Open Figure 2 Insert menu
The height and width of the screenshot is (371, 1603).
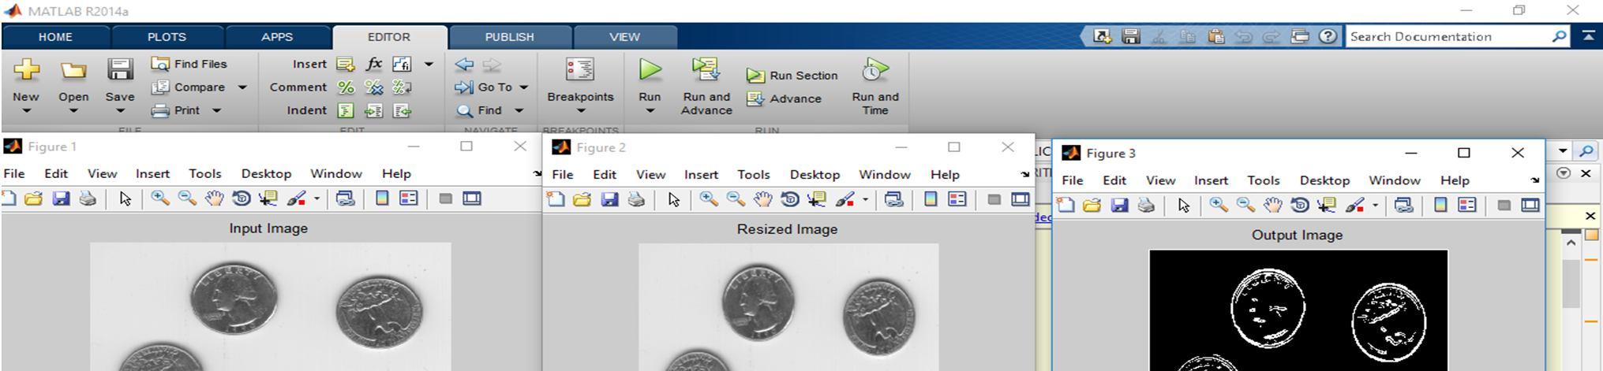[x=701, y=174]
